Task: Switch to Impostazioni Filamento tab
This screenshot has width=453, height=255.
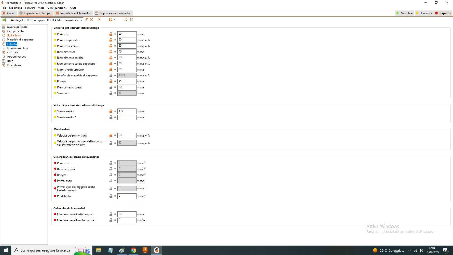Action: 72,13
